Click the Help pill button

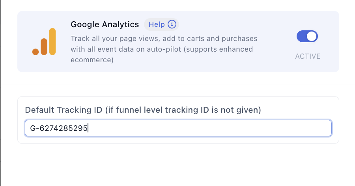[x=161, y=24]
